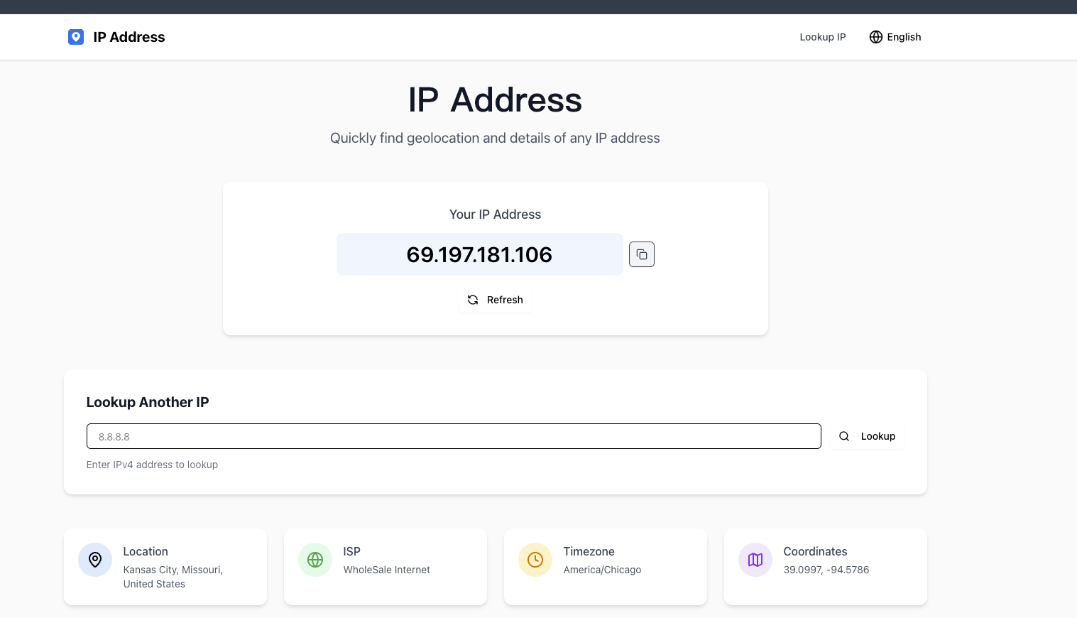Viewport: 1077px width, 618px height.
Task: Click the ISP card showing WholeSale Internet
Action: coord(385,567)
